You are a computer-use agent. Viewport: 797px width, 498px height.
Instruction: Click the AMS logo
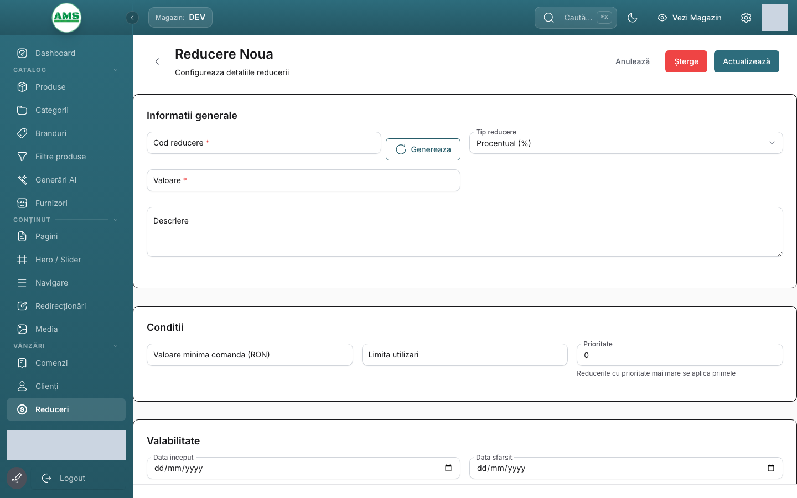[x=66, y=18]
